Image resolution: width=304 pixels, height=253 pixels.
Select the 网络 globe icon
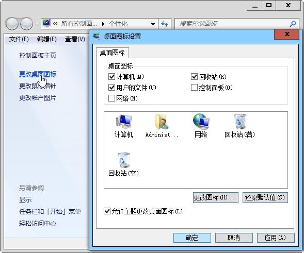(x=201, y=126)
